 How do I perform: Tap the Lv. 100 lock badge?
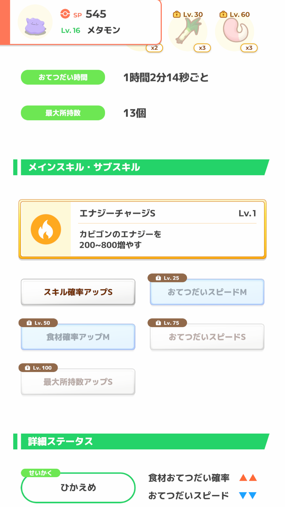pyautogui.click(x=38, y=368)
